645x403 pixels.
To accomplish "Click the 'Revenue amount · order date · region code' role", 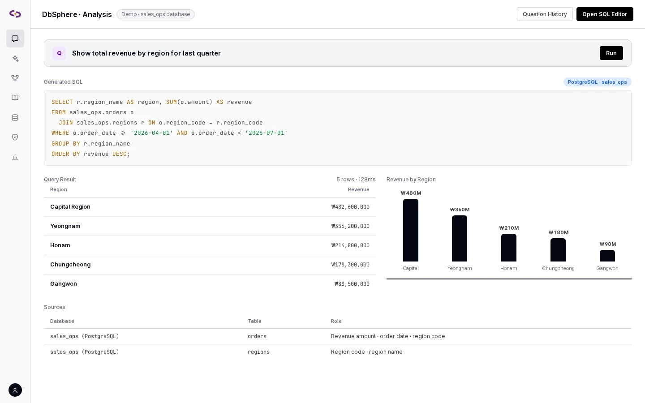I will 388,336.
